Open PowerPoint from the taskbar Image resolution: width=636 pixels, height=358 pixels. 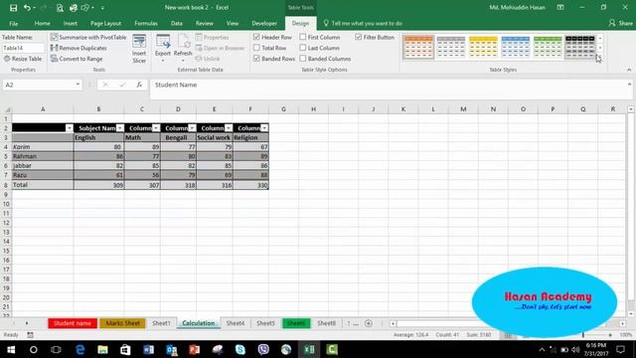195,349
